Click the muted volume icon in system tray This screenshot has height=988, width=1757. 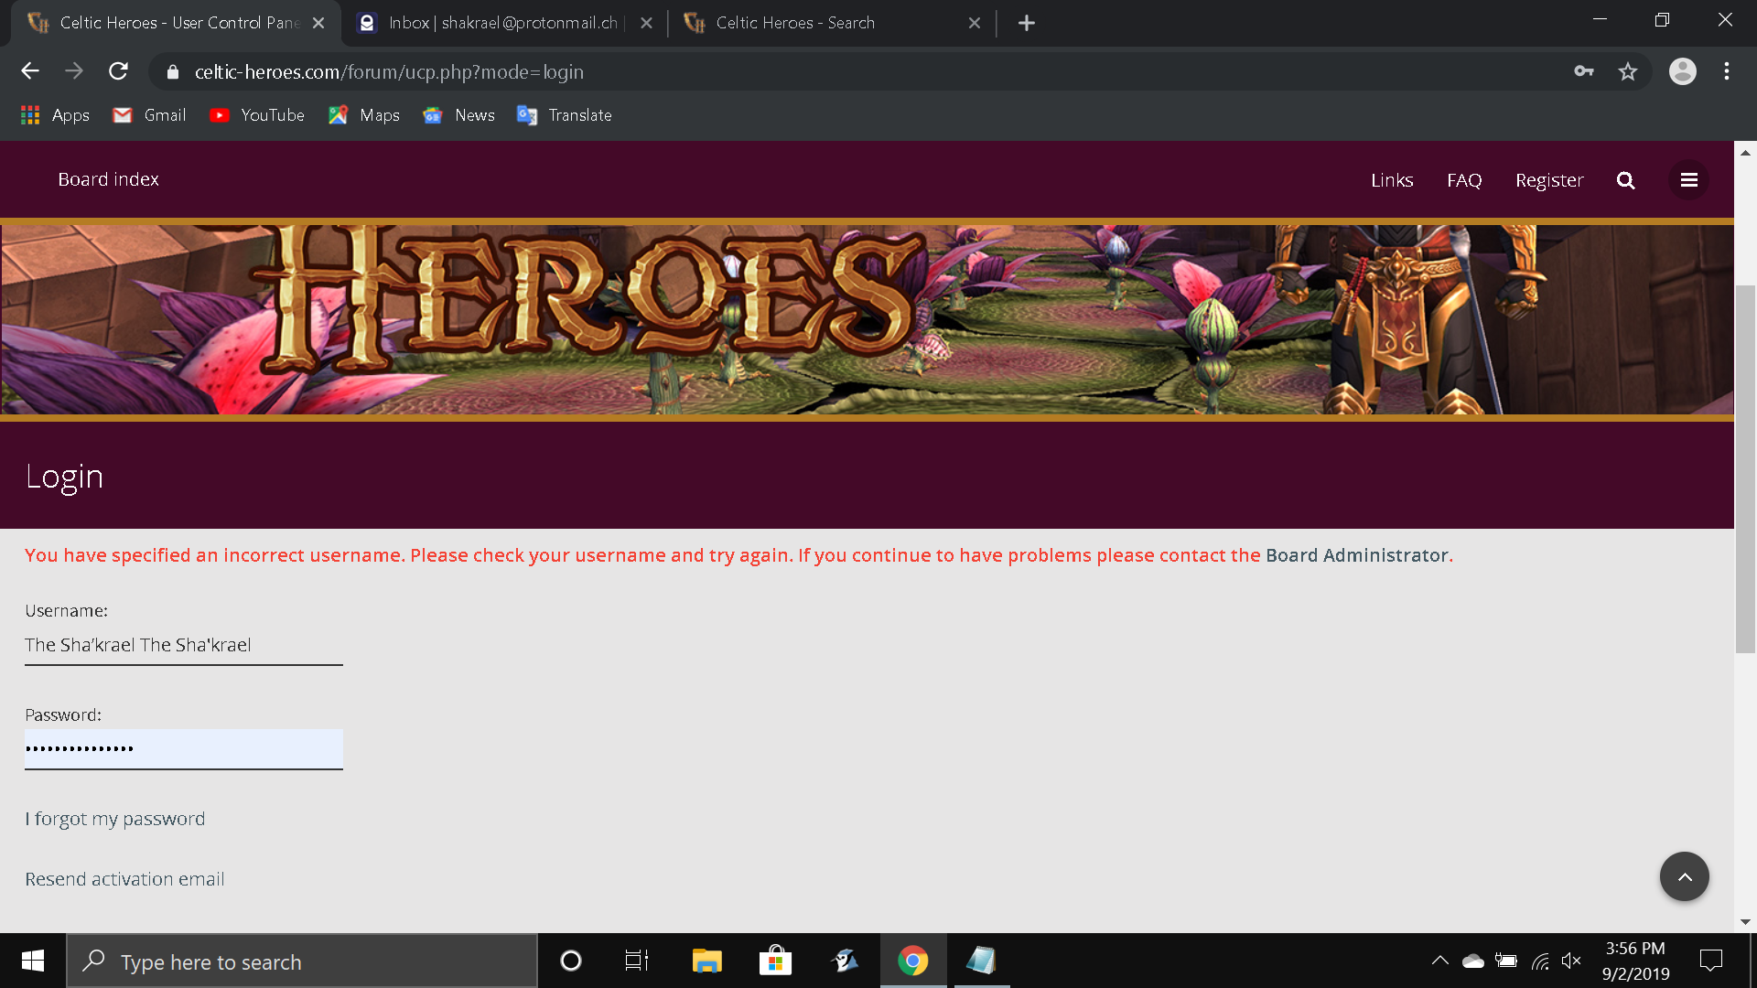coord(1571,961)
